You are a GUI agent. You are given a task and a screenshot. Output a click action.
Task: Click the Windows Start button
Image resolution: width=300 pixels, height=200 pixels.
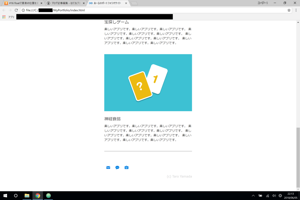[x=5, y=196]
